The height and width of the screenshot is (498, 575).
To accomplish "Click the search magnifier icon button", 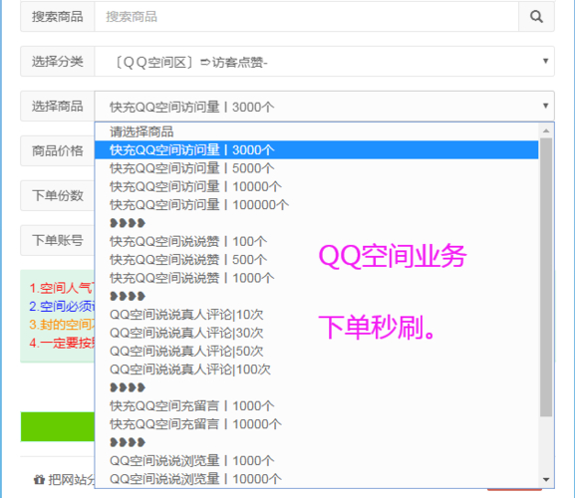I will click(x=536, y=17).
